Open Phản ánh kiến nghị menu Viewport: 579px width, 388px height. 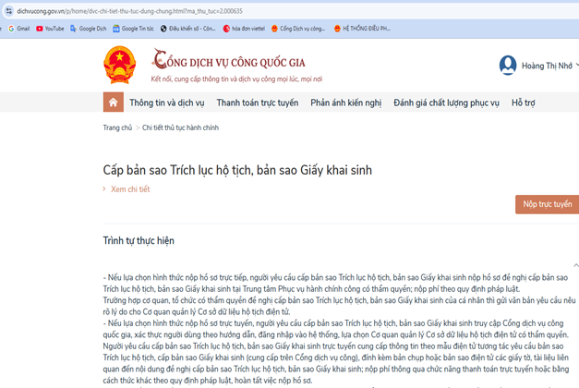pos(345,103)
